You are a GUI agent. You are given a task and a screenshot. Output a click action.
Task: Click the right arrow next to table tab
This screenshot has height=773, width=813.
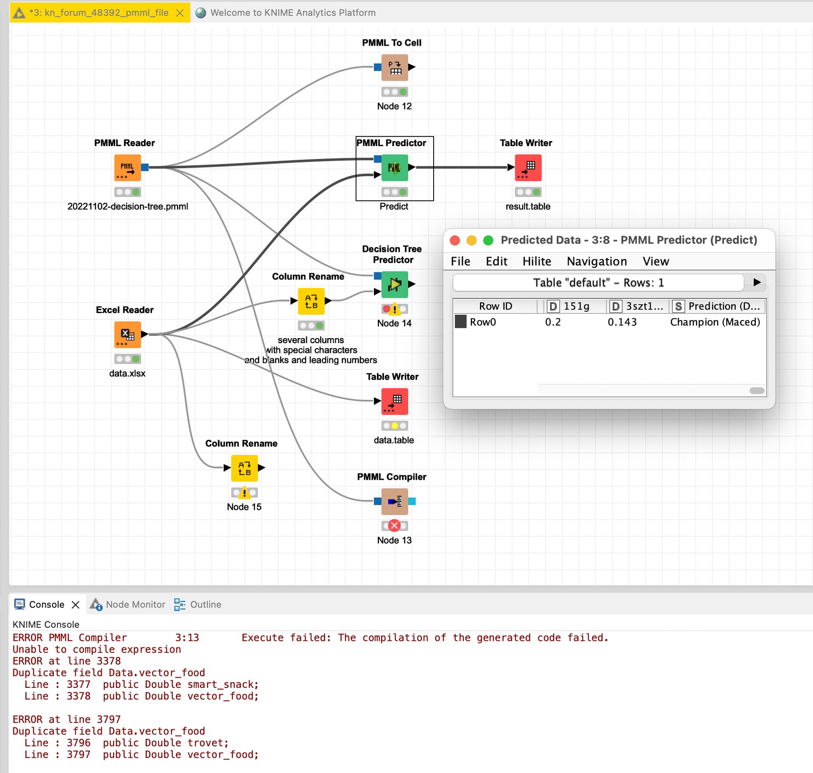(757, 282)
